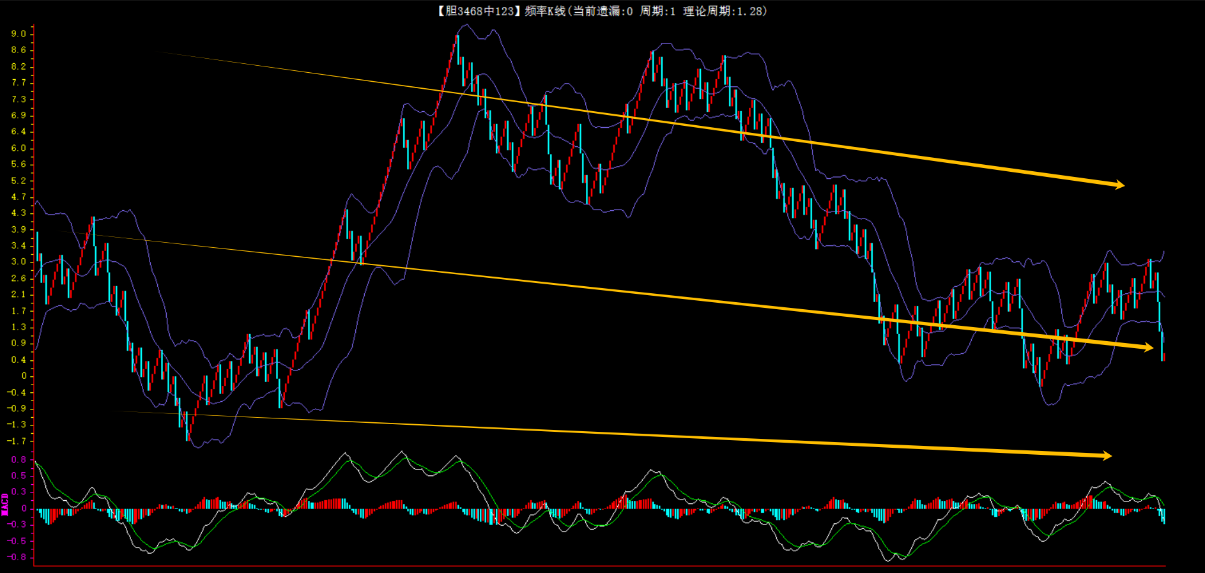This screenshot has width=1205, height=573.
Task: Click the arrowhead of the top trendline
Action: pos(1119,185)
